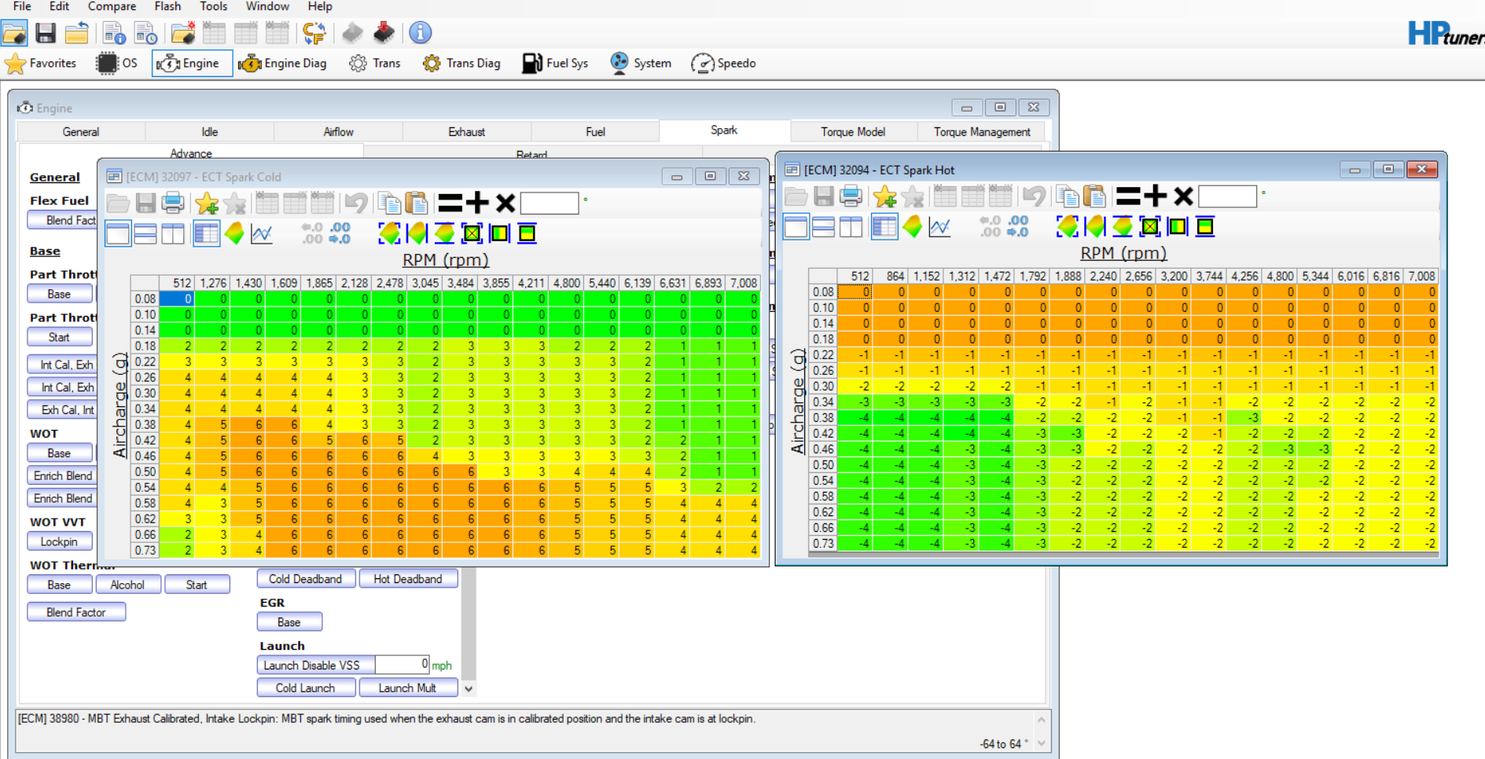Open the Fuel Sys section icon
Viewport: 1485px width, 759px height.
pyautogui.click(x=532, y=64)
